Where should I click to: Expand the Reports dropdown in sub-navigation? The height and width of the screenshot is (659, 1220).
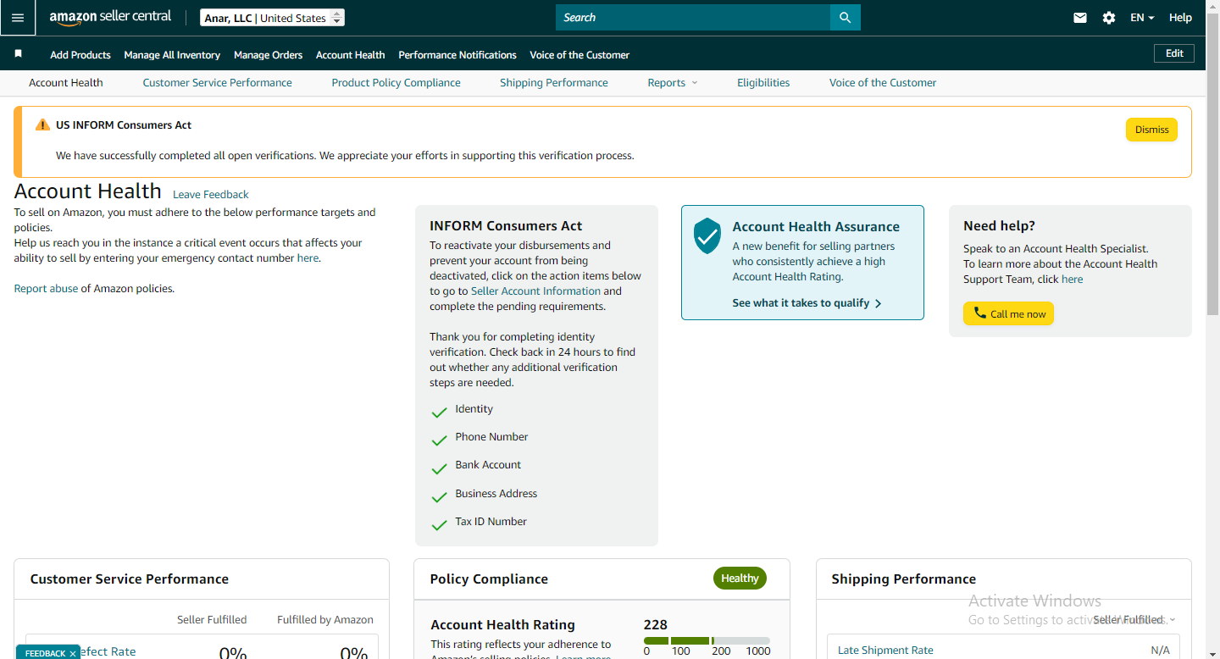pyautogui.click(x=673, y=83)
